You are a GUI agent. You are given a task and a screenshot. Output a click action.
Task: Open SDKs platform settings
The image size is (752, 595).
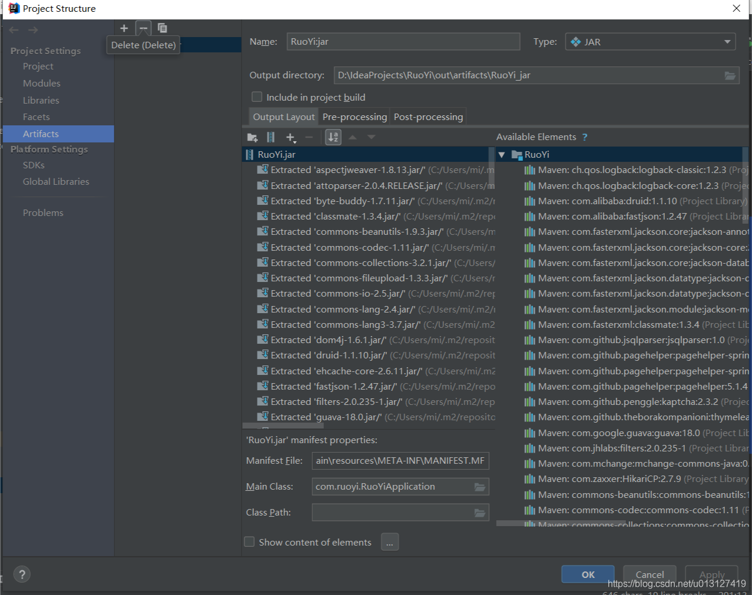(34, 165)
